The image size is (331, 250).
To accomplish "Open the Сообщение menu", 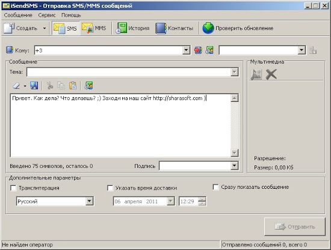I will click(x=18, y=15).
